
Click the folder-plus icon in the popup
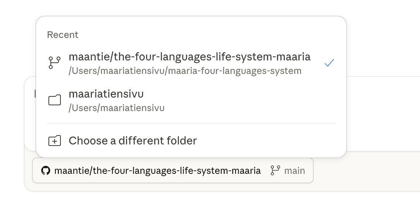point(55,141)
